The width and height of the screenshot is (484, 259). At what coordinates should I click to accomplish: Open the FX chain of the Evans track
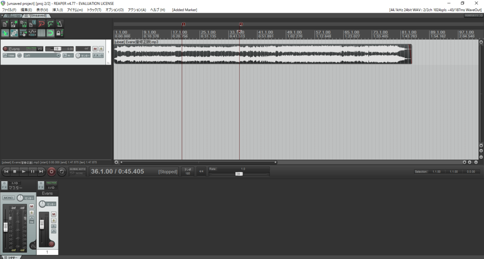click(95, 56)
